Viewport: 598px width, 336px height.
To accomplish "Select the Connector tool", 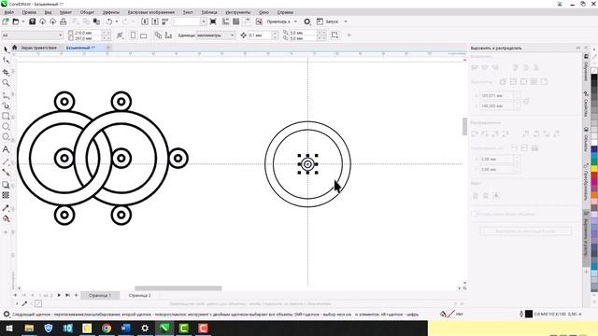I will tap(6, 173).
